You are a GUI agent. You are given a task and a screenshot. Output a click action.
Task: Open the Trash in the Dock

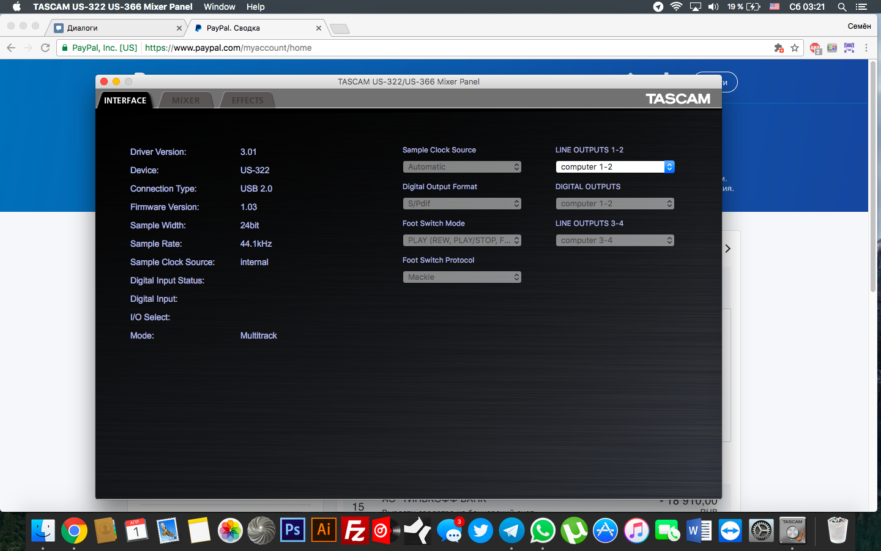click(837, 531)
